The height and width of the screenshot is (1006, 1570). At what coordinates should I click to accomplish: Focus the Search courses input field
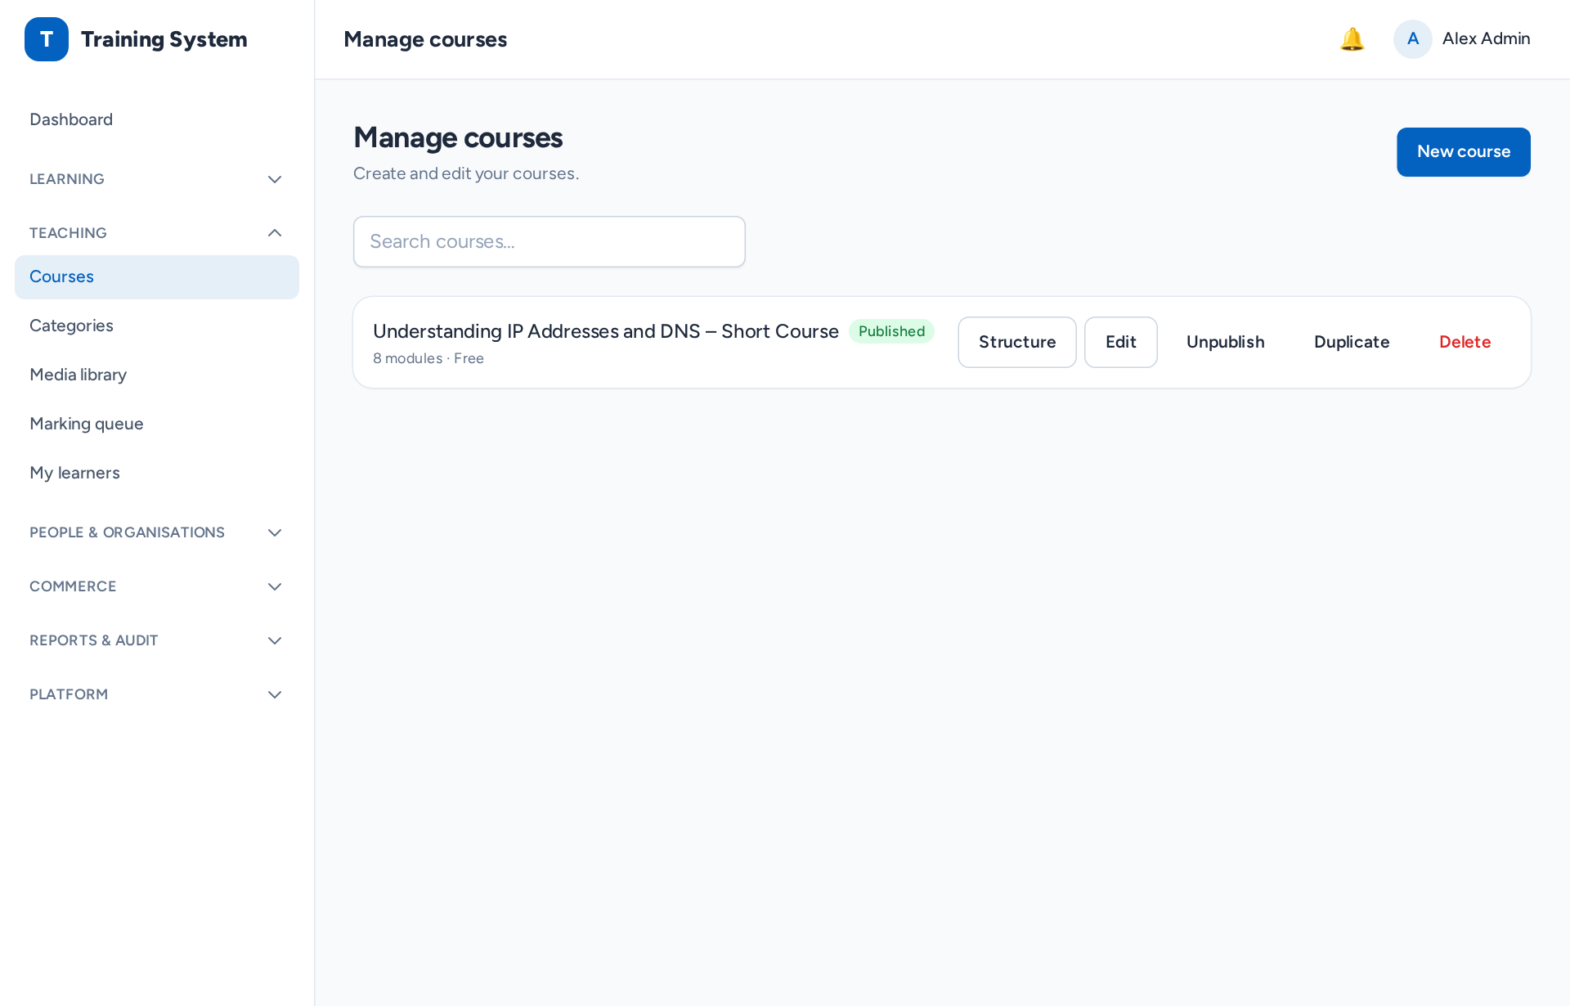549,241
